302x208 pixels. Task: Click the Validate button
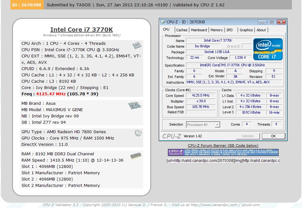click(248, 136)
